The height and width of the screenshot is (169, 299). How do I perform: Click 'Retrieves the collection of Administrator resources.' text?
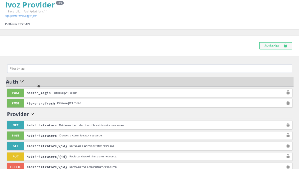click(x=92, y=125)
